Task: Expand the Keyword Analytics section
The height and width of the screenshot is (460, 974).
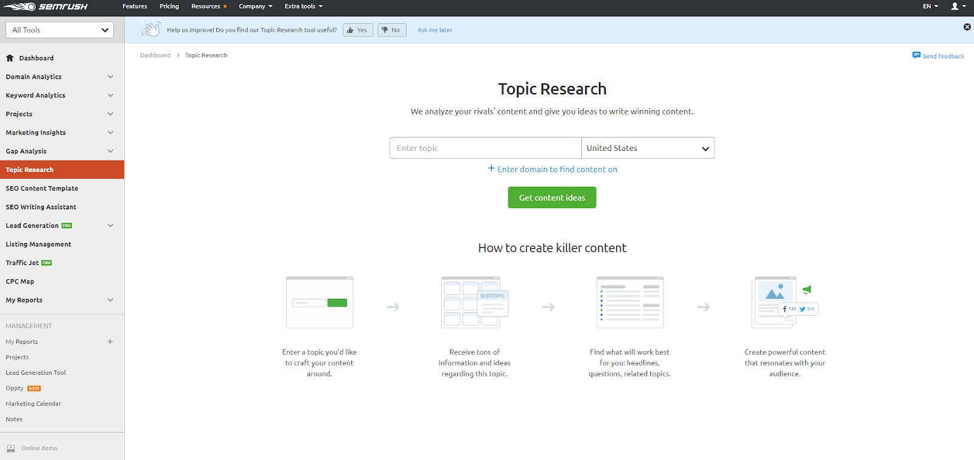Action: tap(110, 96)
